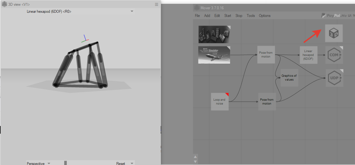Click the up arrow at canvas corner
The height and width of the screenshot is (165, 355).
195,157
